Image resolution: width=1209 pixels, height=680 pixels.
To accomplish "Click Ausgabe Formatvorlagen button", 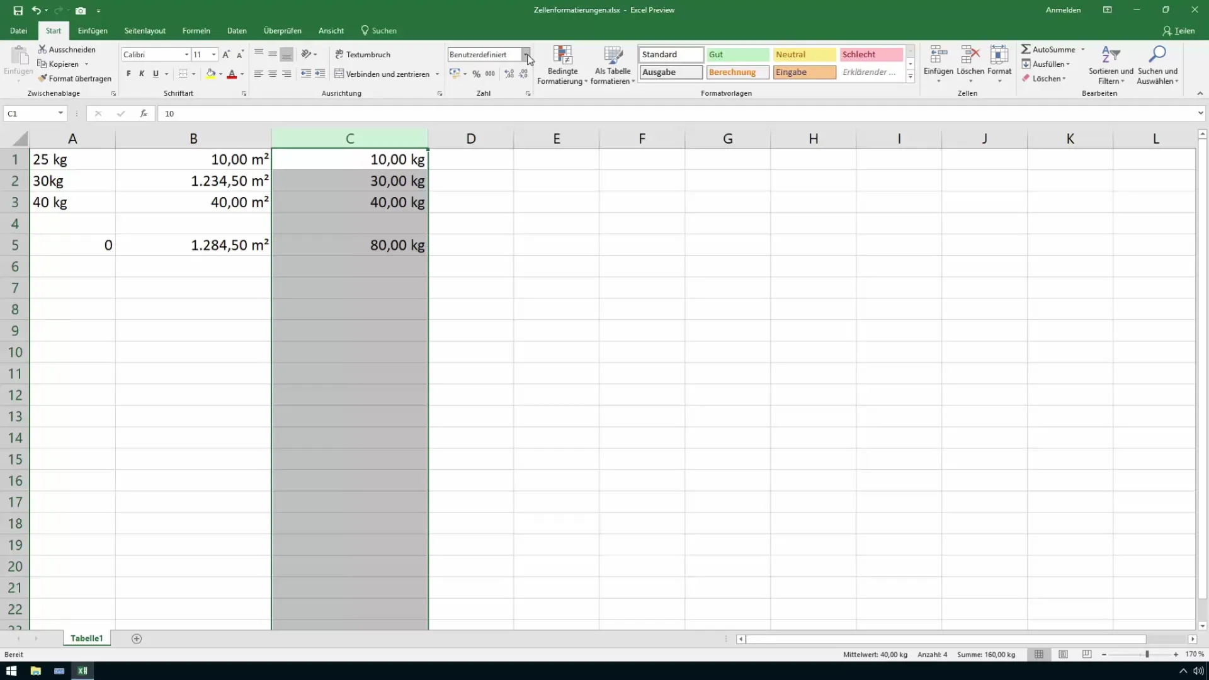I will click(x=671, y=72).
